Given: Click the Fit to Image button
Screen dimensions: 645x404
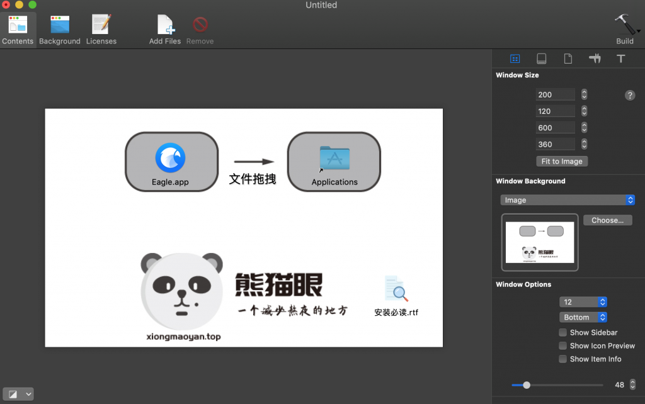Looking at the screenshot, I should pos(562,162).
